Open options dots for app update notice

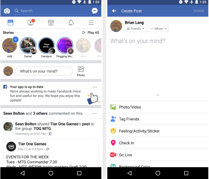95,87
